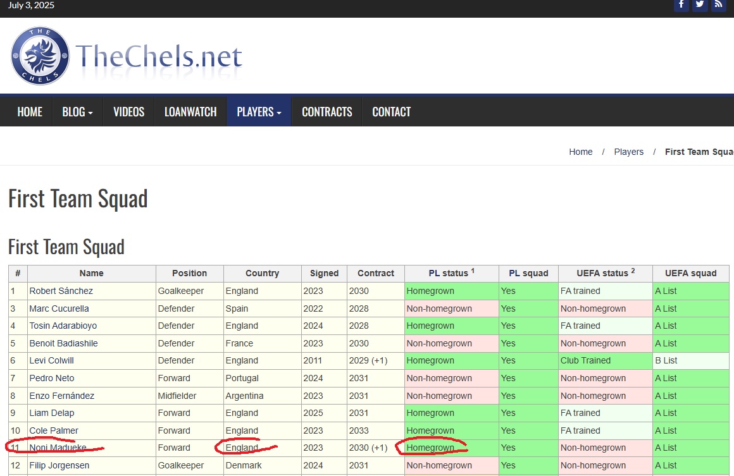Open Noni Madueke player link
Image resolution: width=734 pixels, height=476 pixels.
click(58, 448)
